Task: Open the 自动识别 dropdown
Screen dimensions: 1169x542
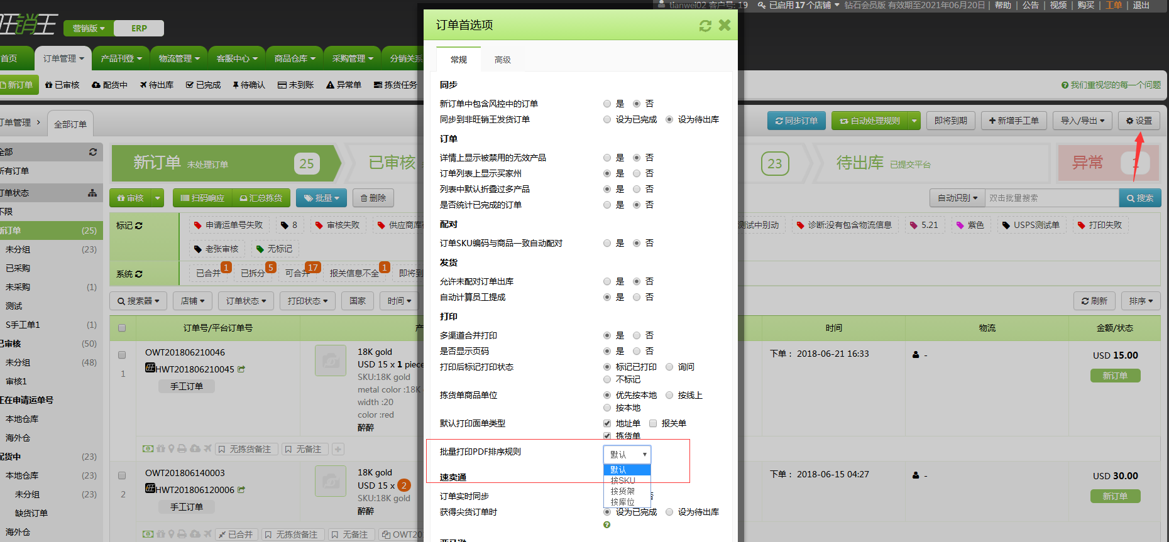Action: (x=957, y=198)
